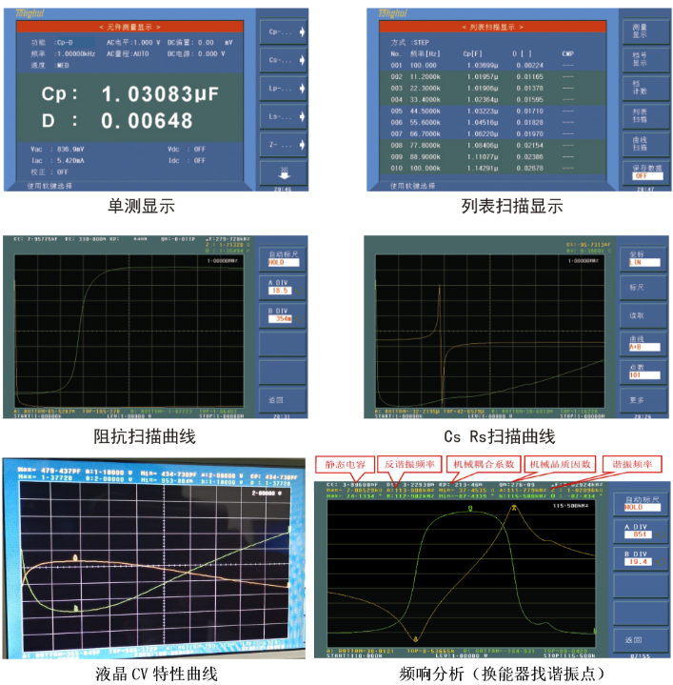Click the impedance sweep curve plot
The height and width of the screenshot is (685, 673).
pyautogui.click(x=129, y=332)
